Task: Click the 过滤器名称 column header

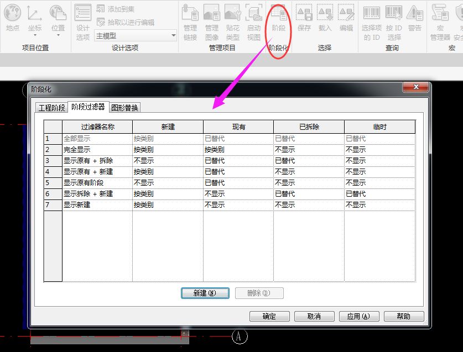Action: tap(97, 127)
